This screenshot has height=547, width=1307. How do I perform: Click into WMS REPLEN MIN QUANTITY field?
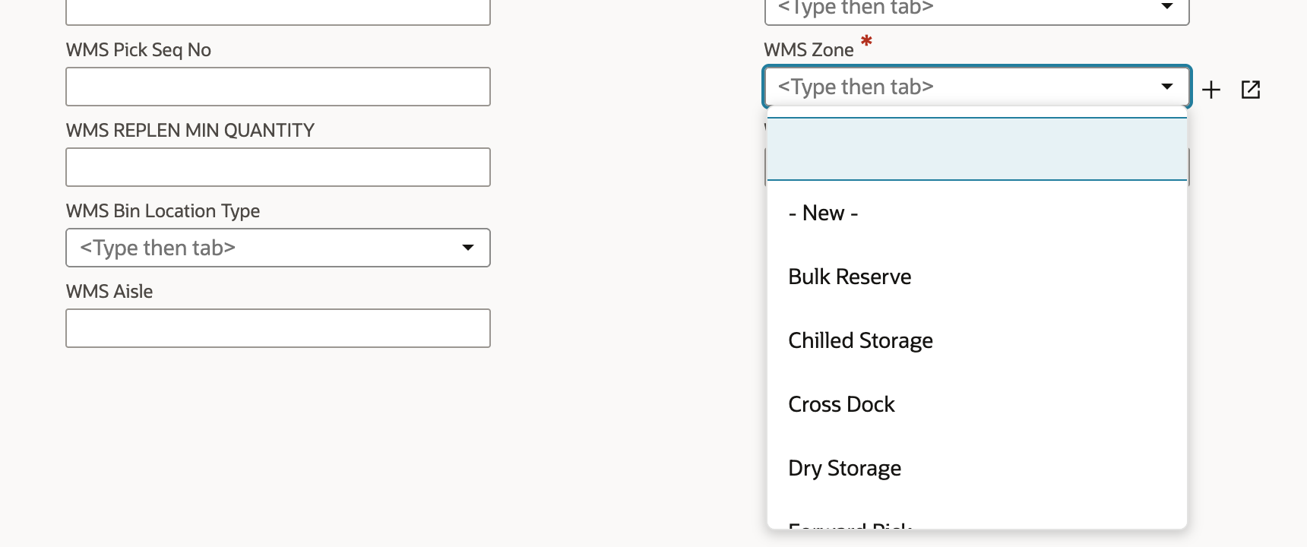tap(278, 167)
